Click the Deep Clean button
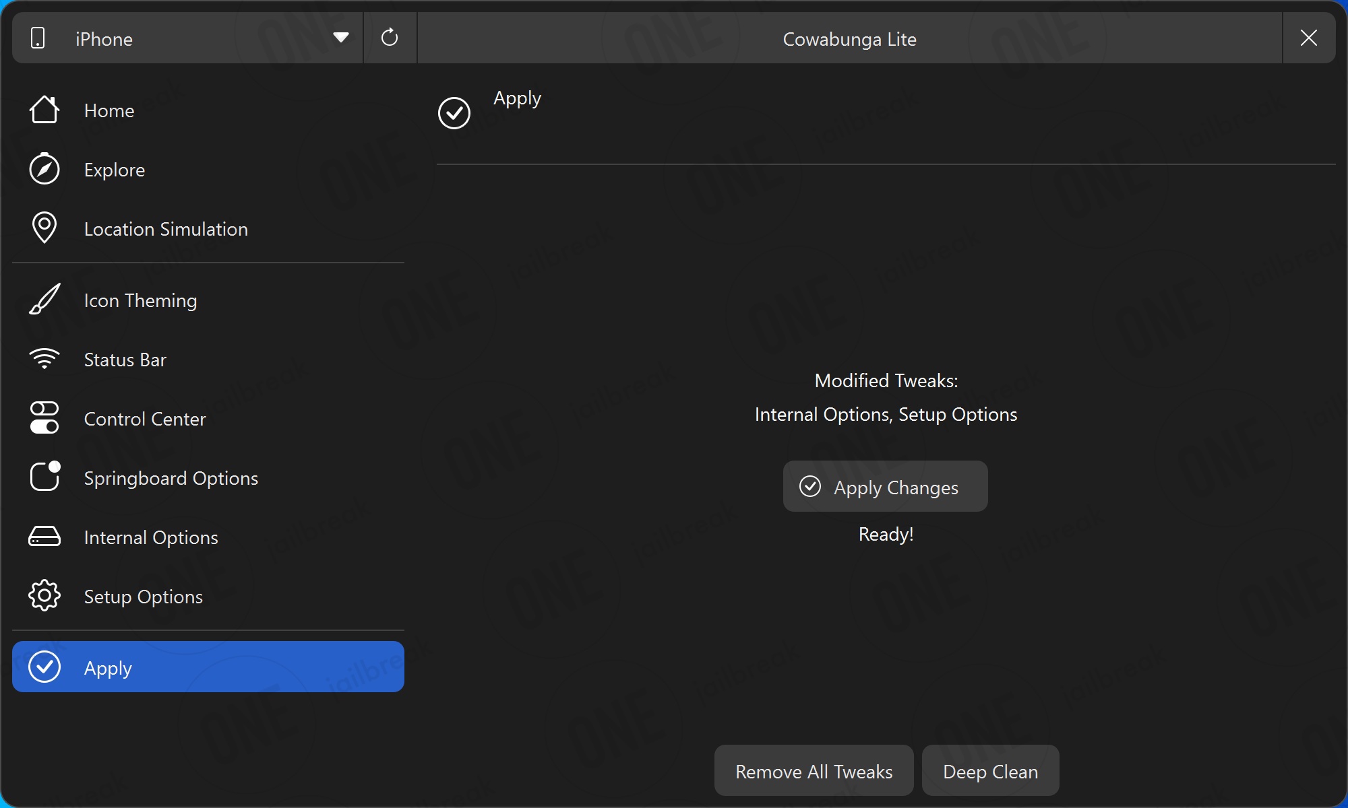 coord(991,770)
